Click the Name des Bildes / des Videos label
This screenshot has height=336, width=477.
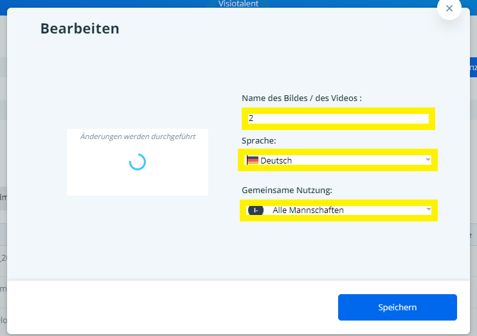coord(301,98)
